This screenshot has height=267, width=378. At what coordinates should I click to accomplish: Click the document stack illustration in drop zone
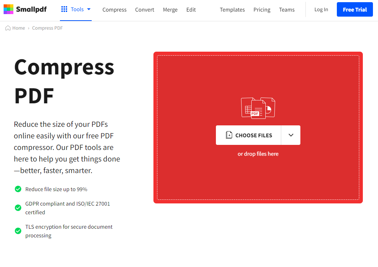coord(258,108)
